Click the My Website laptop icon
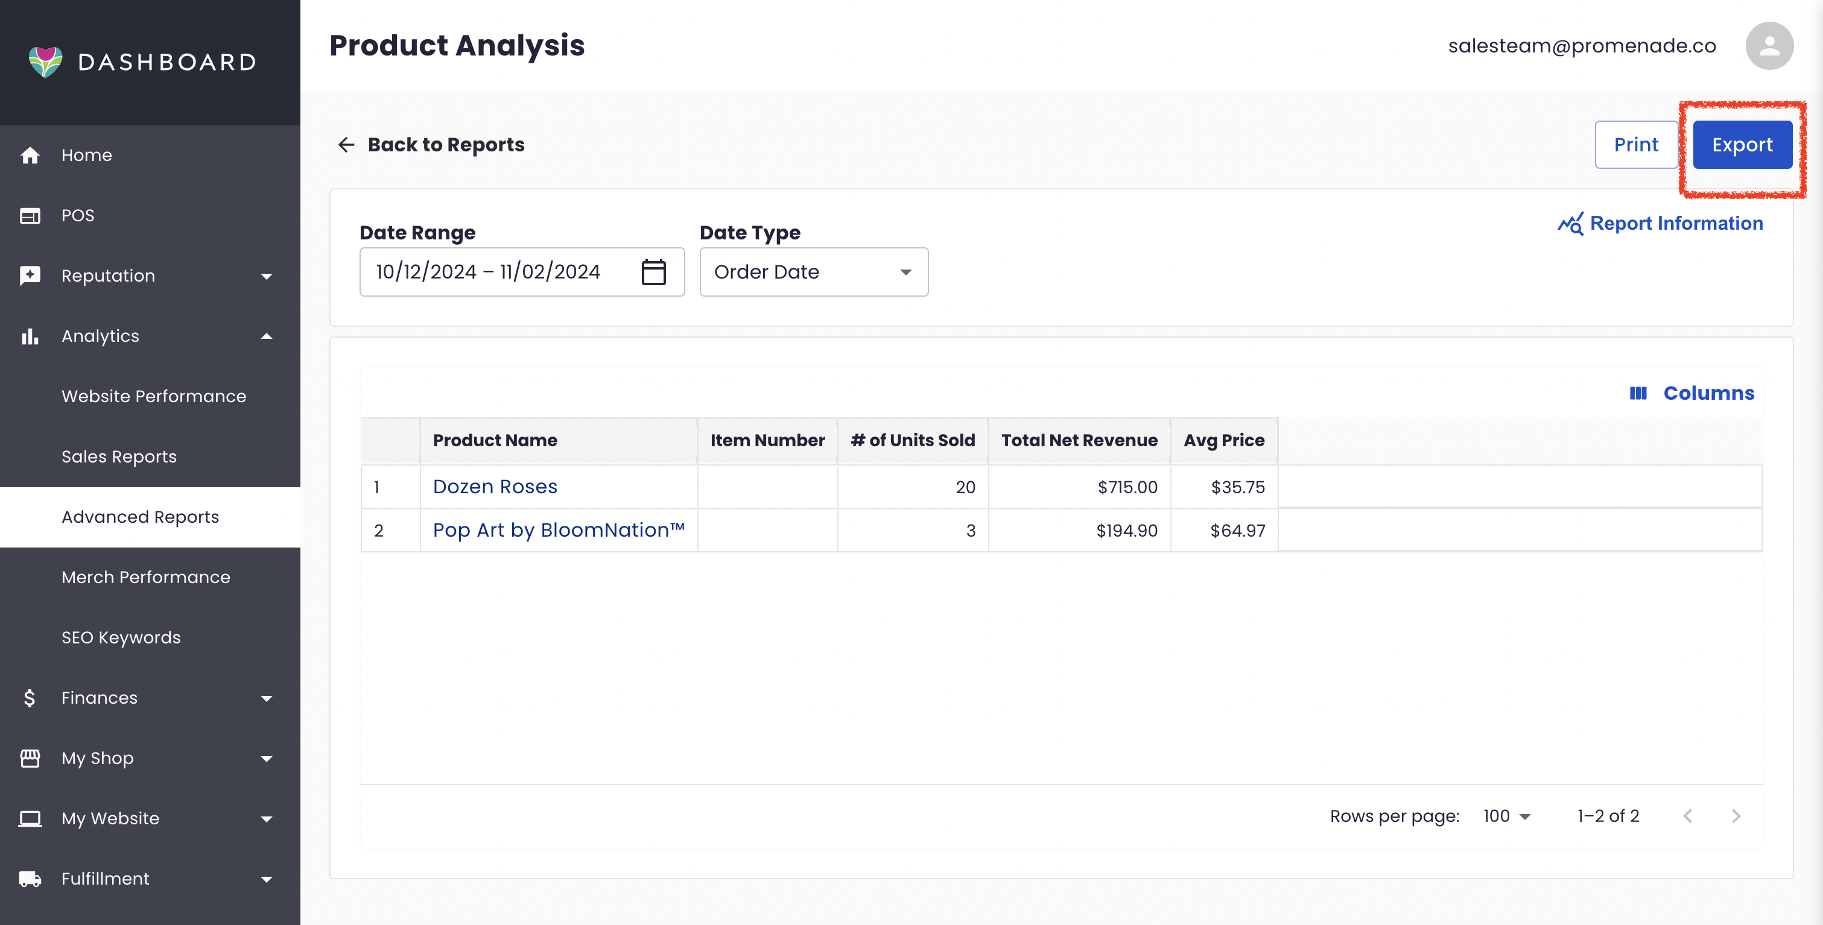Viewport: 1823px width, 925px height. pos(30,818)
